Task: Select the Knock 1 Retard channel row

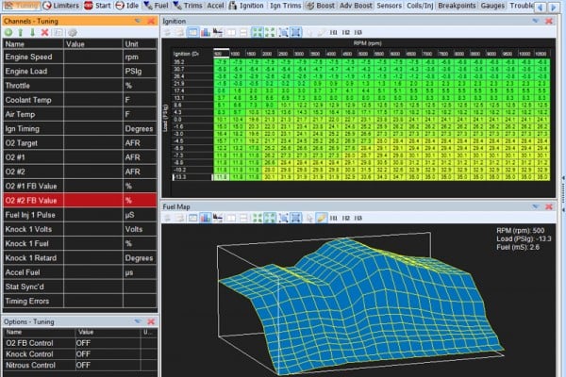Action: point(80,258)
